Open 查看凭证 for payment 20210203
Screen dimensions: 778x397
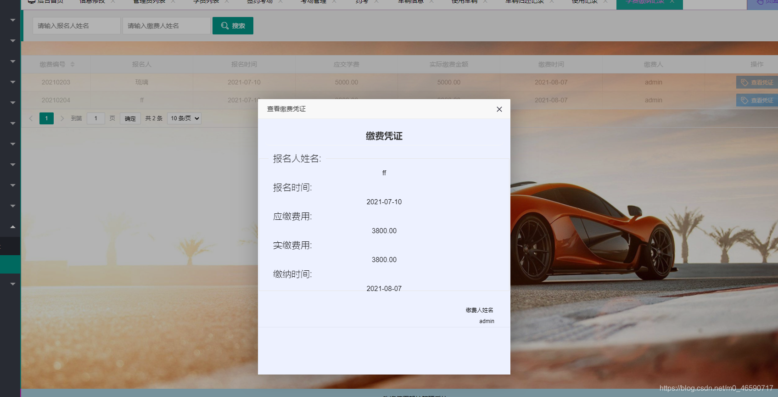[x=757, y=83]
